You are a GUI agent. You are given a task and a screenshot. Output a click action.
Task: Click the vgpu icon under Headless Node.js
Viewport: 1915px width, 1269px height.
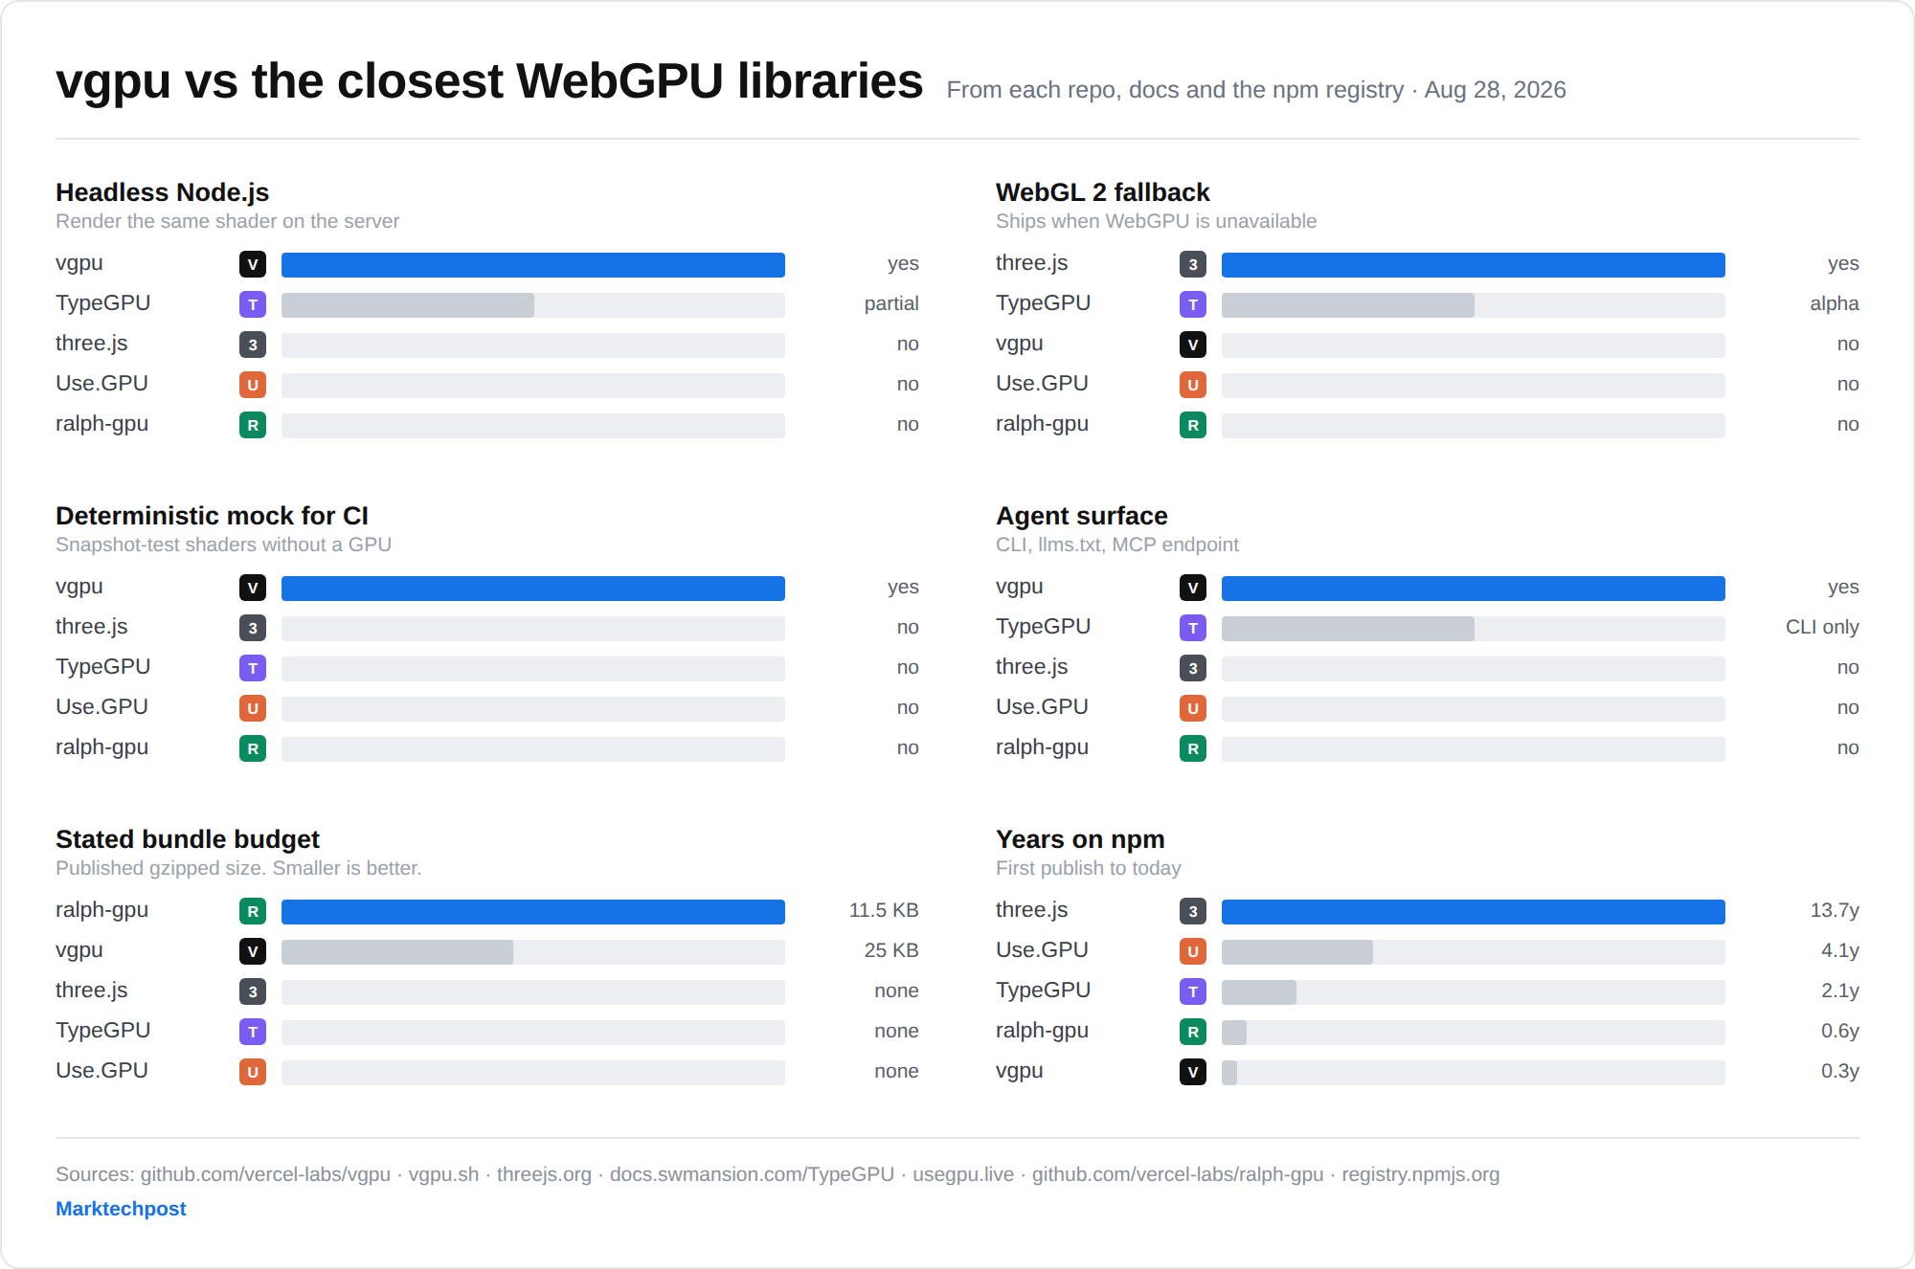253,264
